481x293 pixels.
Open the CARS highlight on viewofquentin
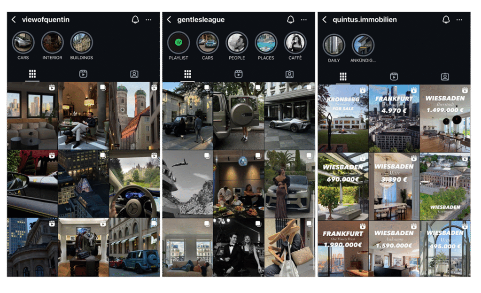(x=23, y=43)
